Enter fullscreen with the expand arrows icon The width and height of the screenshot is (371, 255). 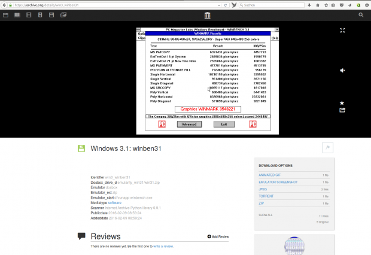(x=342, y=31)
